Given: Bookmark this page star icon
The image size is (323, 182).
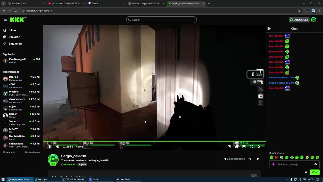Looking at the screenshot, I should [x=299, y=11].
